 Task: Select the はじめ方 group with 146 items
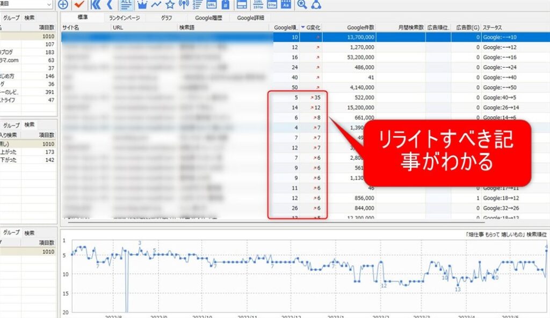[28, 76]
